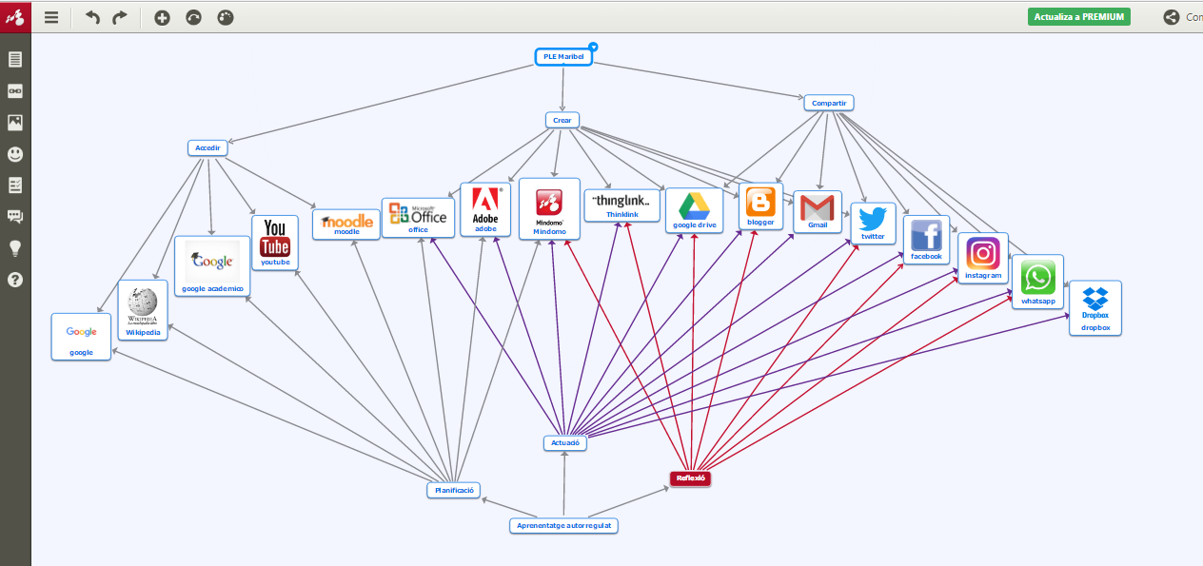Select the red Reflexió node

click(690, 478)
